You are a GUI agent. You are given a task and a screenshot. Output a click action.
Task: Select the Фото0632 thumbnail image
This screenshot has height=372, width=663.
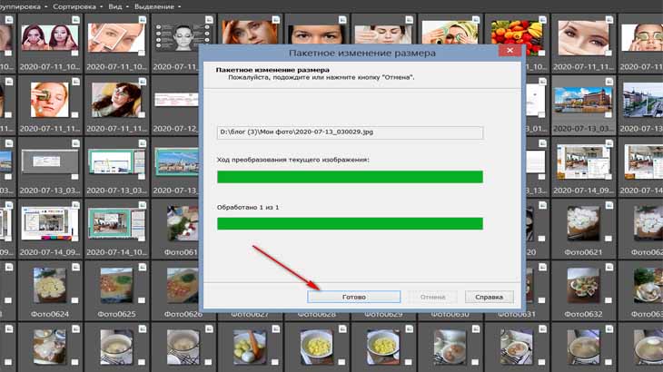(583, 285)
